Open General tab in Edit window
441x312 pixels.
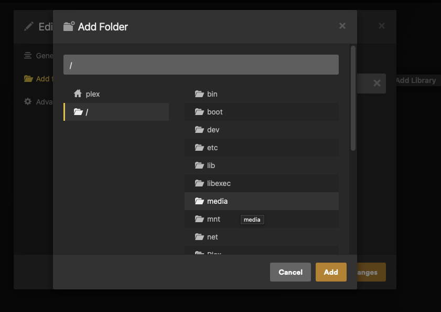point(38,56)
